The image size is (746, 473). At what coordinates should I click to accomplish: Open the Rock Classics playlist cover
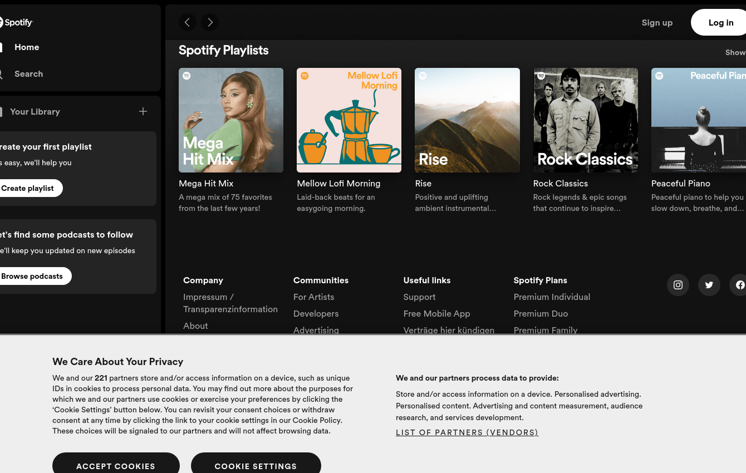point(586,120)
